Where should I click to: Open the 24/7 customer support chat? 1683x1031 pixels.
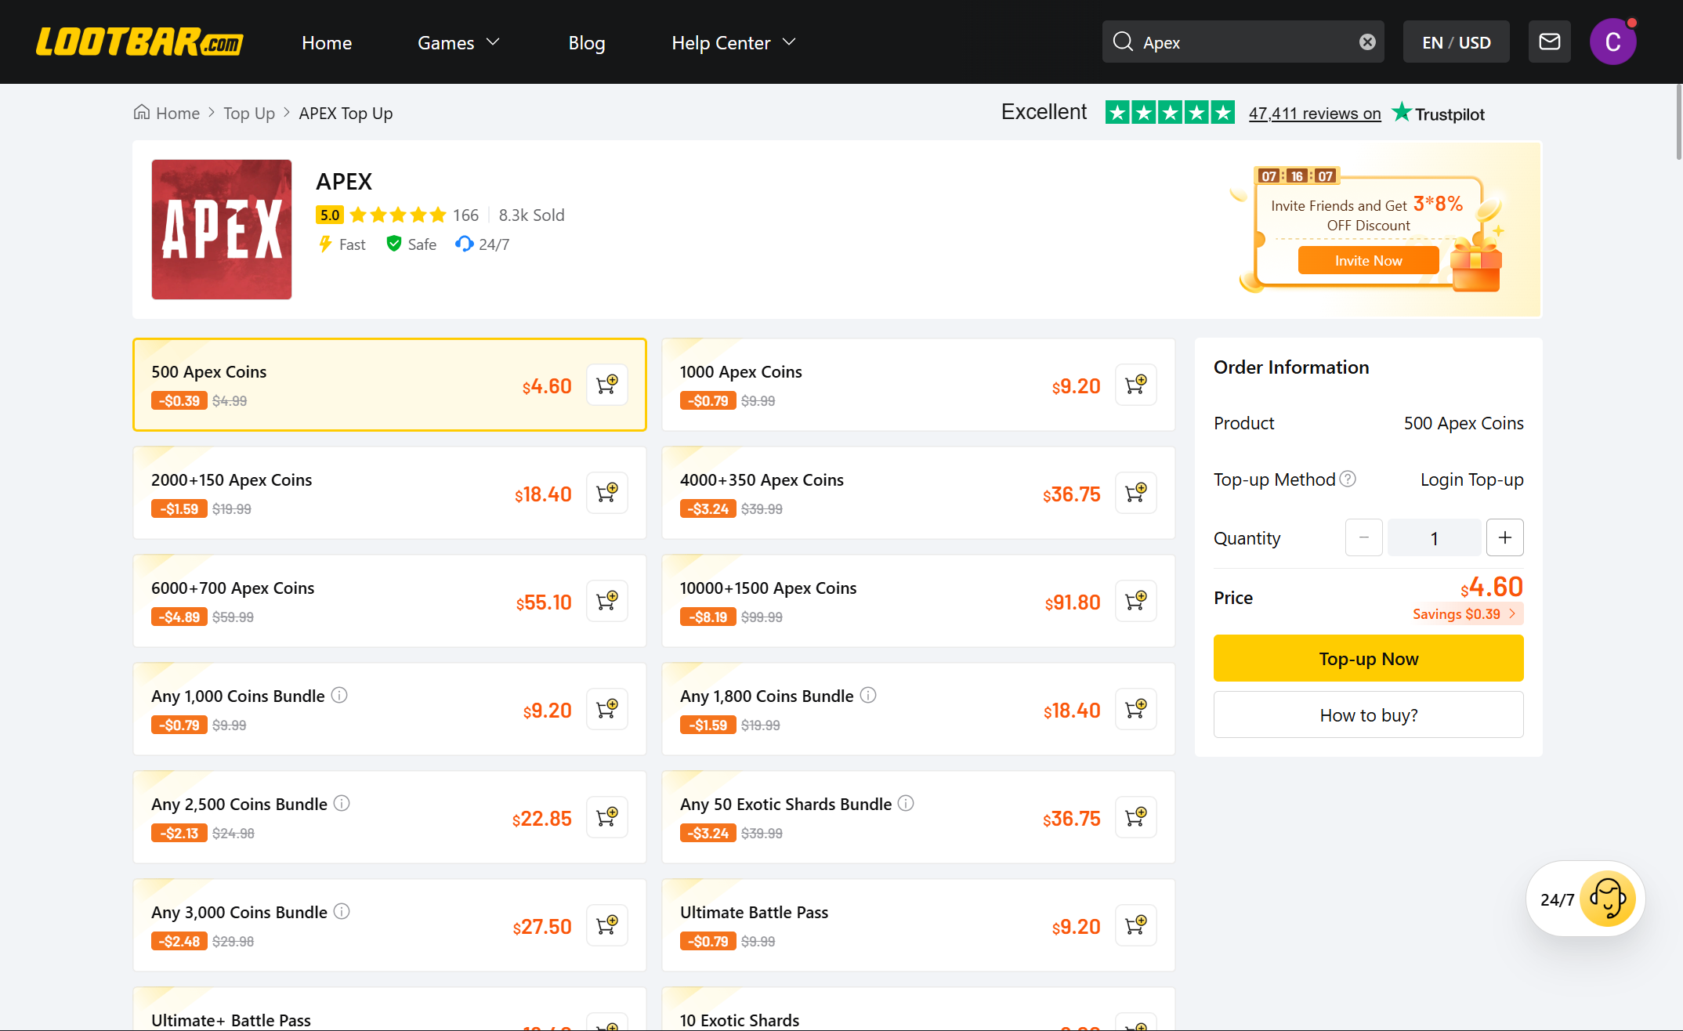[1586, 899]
